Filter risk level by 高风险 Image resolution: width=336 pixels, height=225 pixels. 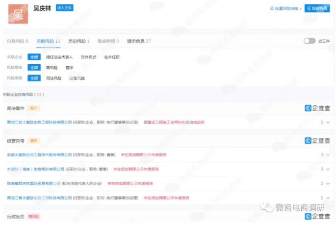click(x=52, y=68)
